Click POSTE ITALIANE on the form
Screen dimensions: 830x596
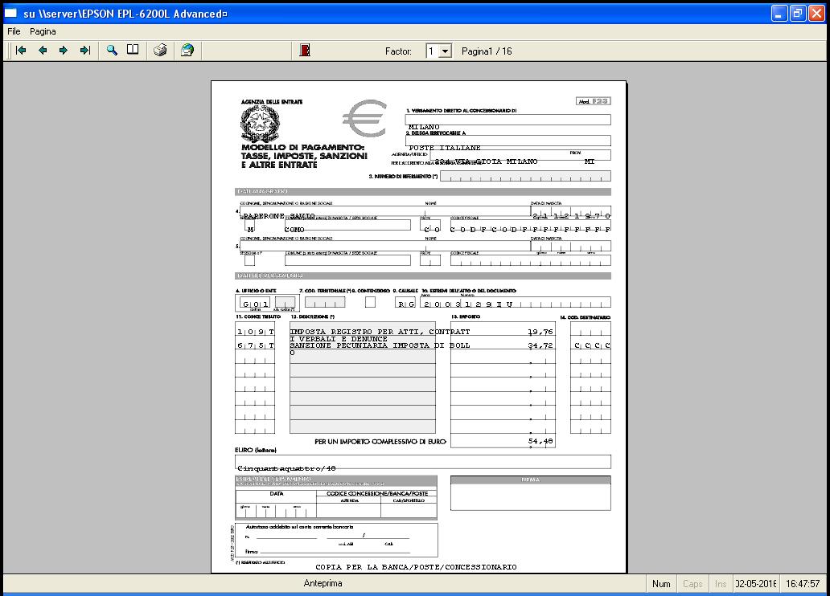click(445, 148)
